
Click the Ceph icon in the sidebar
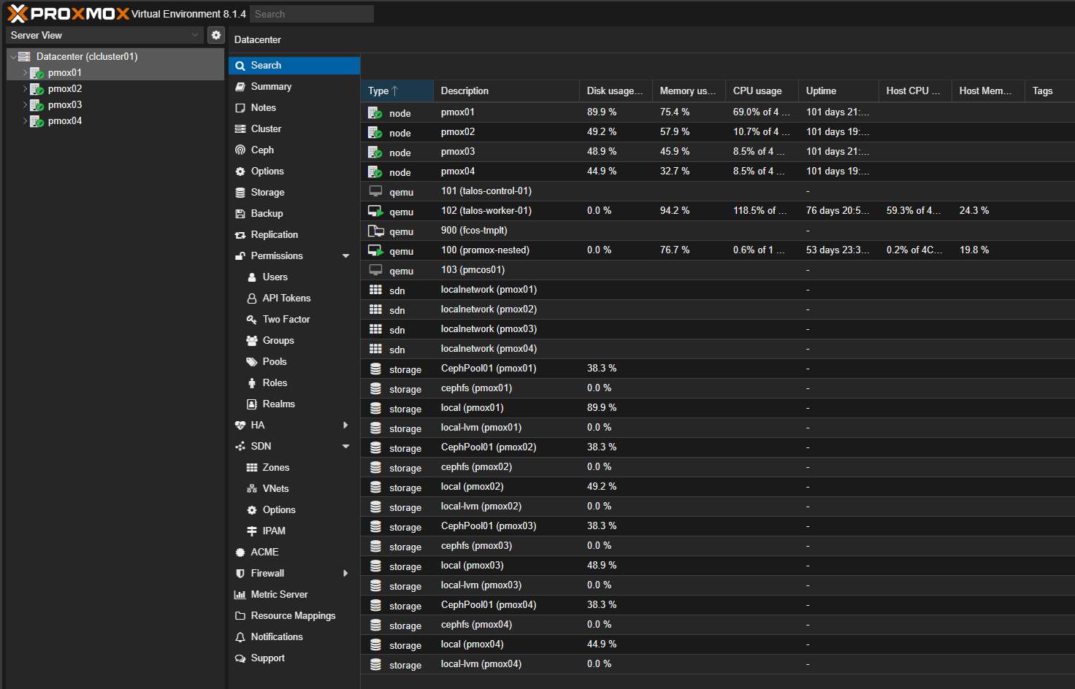coord(240,150)
